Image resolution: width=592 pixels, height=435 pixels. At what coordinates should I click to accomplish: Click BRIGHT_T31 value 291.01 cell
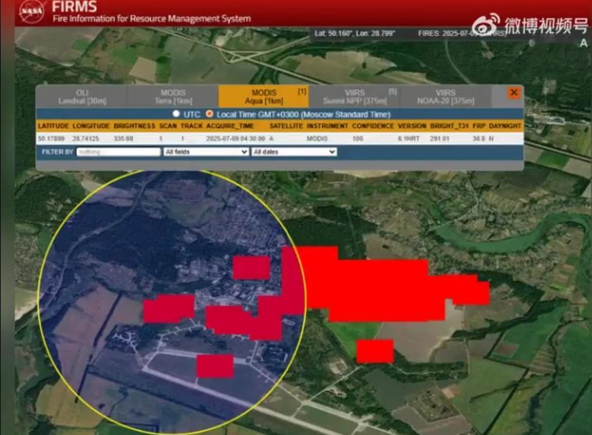[x=440, y=139]
